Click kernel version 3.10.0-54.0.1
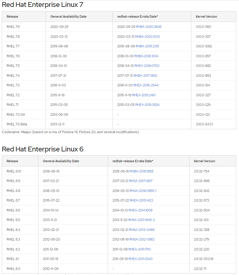The width and height of the screenshot is (239, 275). point(205,124)
